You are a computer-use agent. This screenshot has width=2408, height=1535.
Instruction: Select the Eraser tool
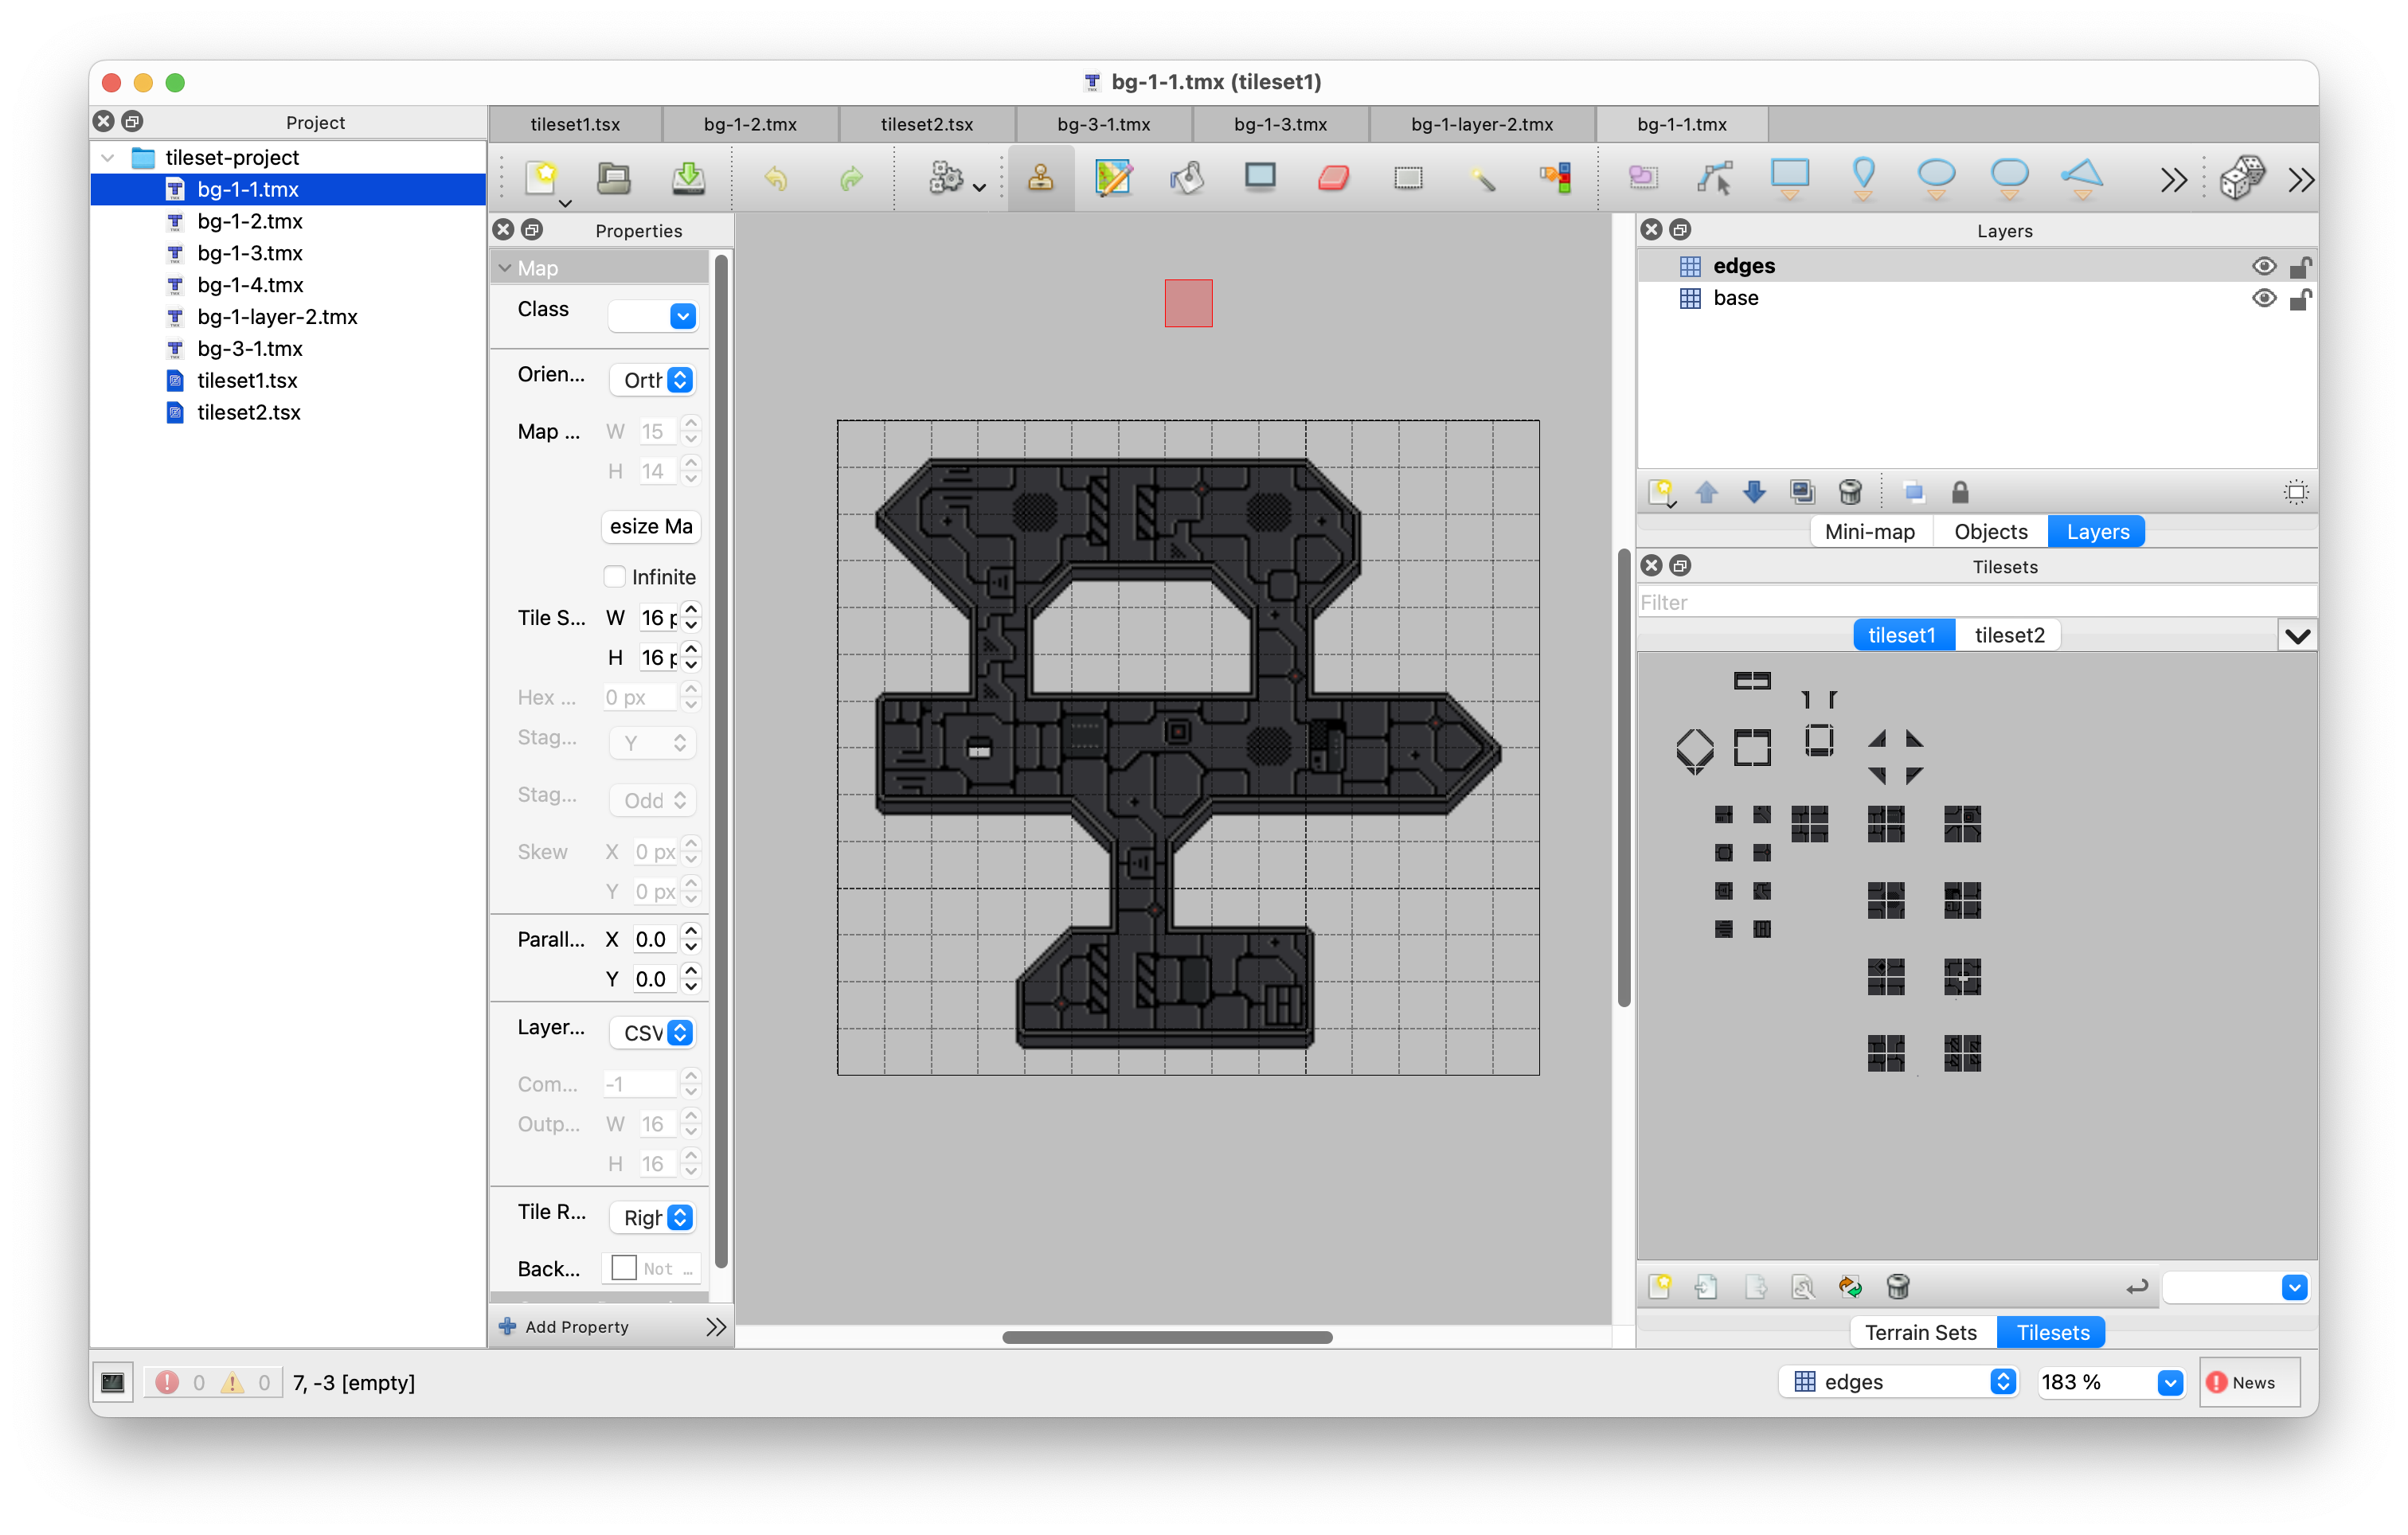[x=1333, y=178]
